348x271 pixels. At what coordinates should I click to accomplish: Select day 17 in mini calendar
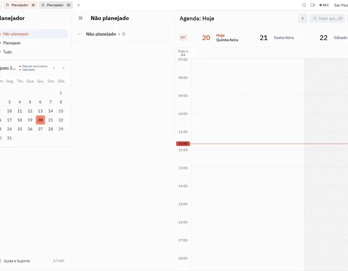click(x=9, y=120)
